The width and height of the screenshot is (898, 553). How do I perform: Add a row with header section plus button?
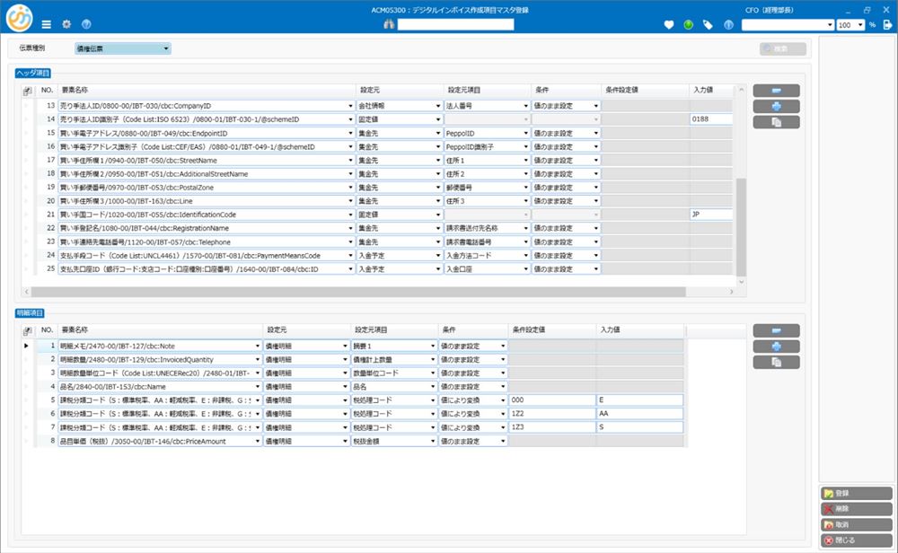[776, 106]
